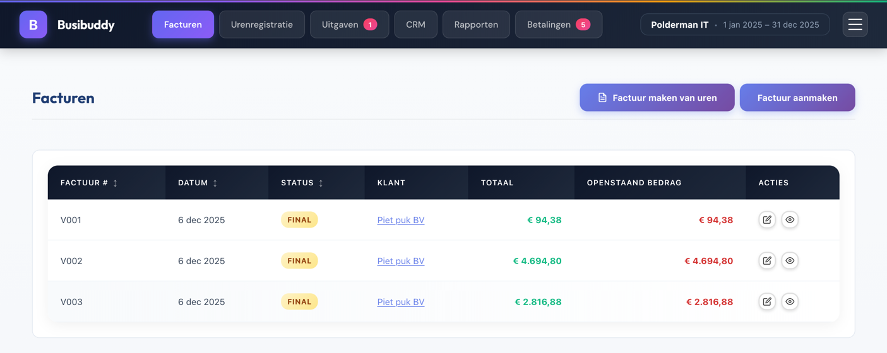The width and height of the screenshot is (887, 353).
Task: Open the Polderman IT period selector
Action: pyautogui.click(x=734, y=25)
